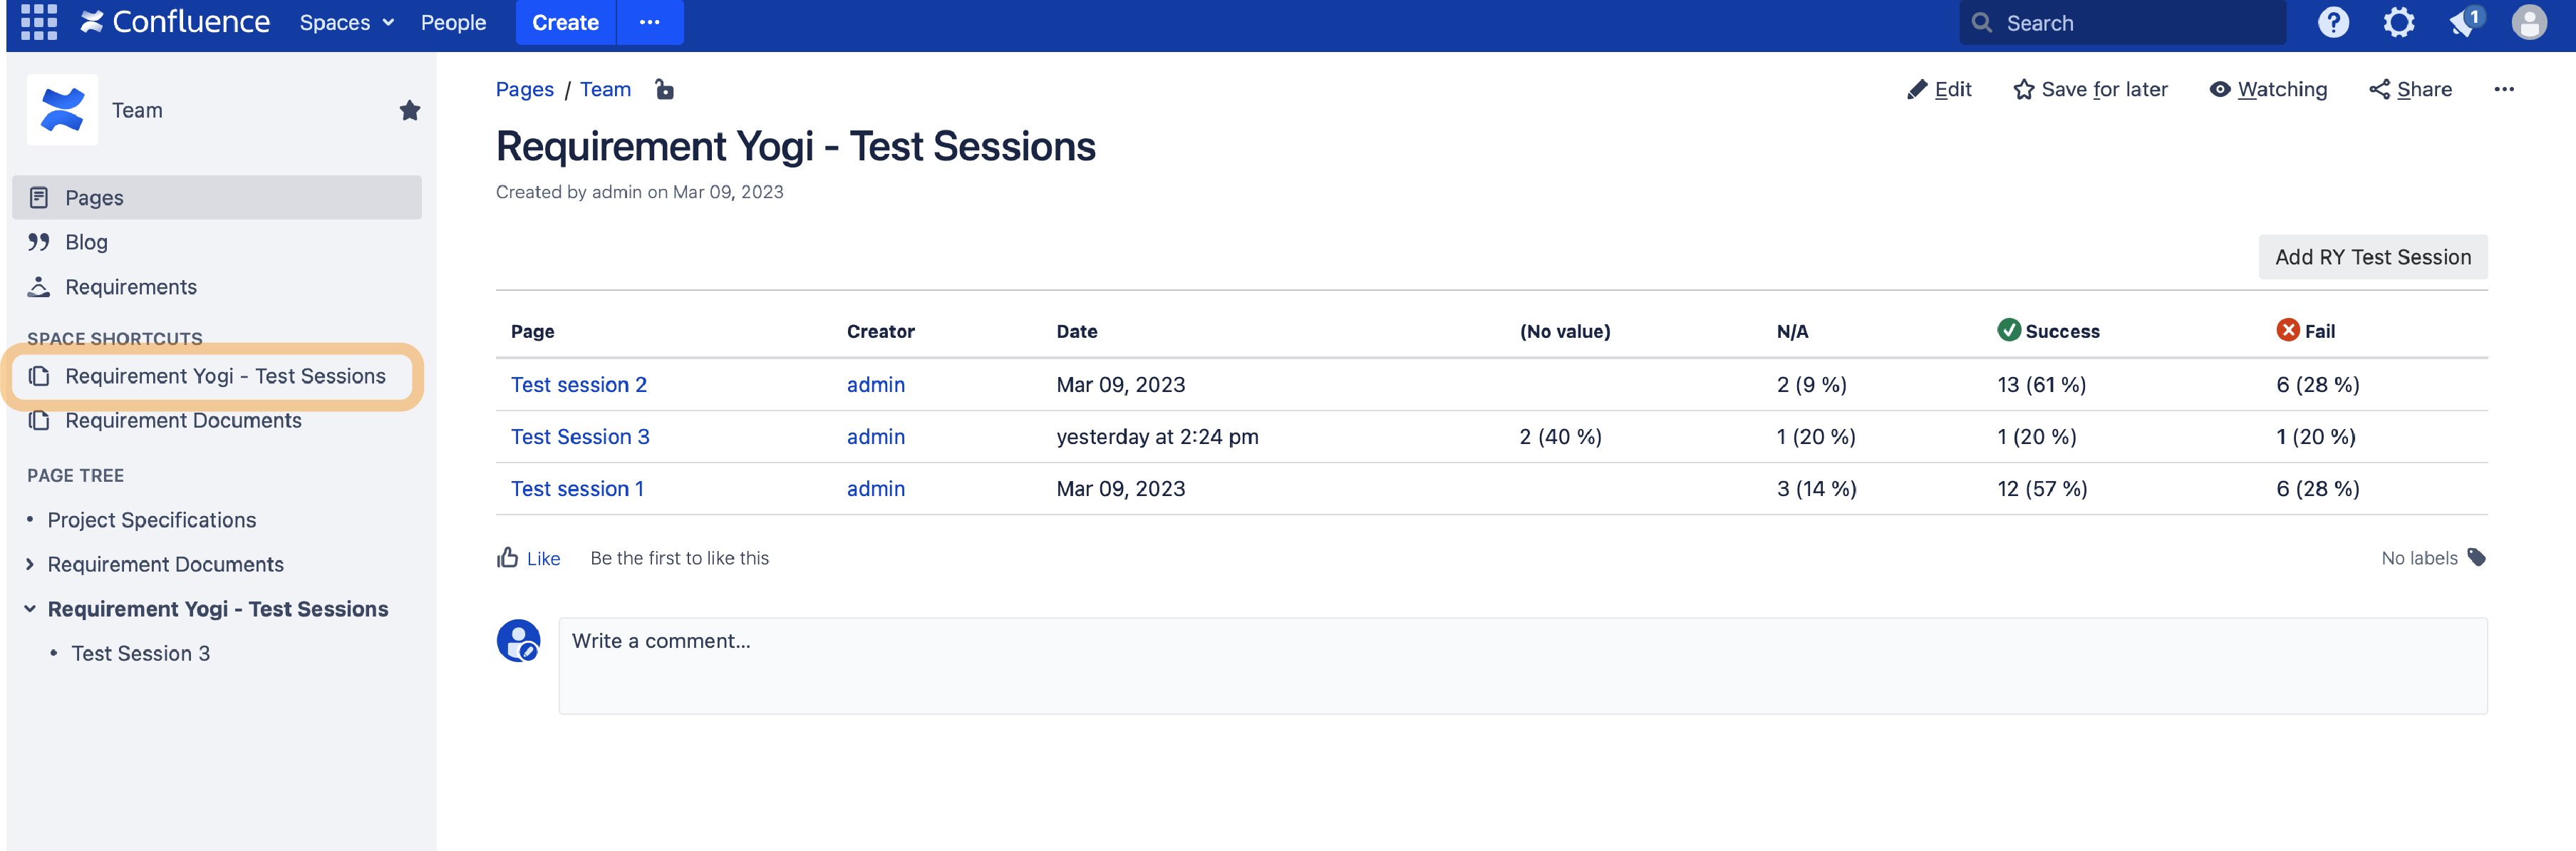Open the more actions ellipsis menu

[2505, 89]
